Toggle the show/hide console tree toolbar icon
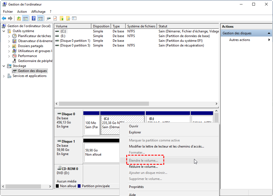 (x=25, y=19)
